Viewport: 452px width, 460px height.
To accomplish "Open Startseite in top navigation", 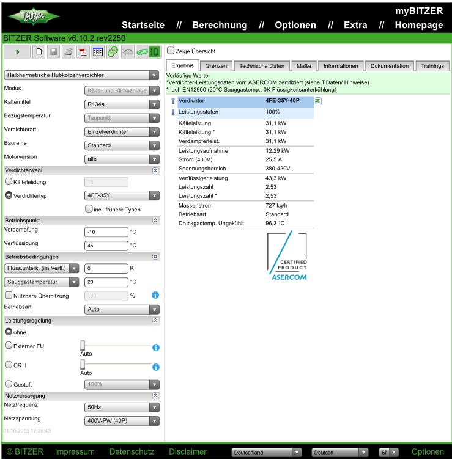I will (x=143, y=25).
